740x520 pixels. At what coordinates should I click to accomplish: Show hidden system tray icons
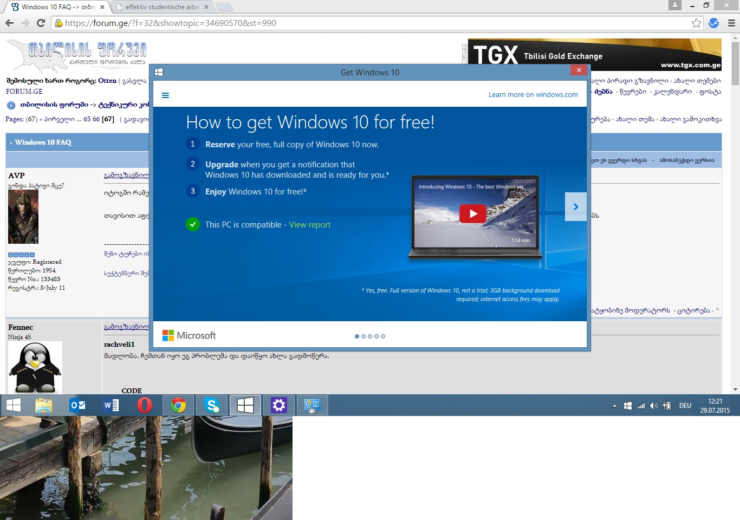[x=614, y=406]
